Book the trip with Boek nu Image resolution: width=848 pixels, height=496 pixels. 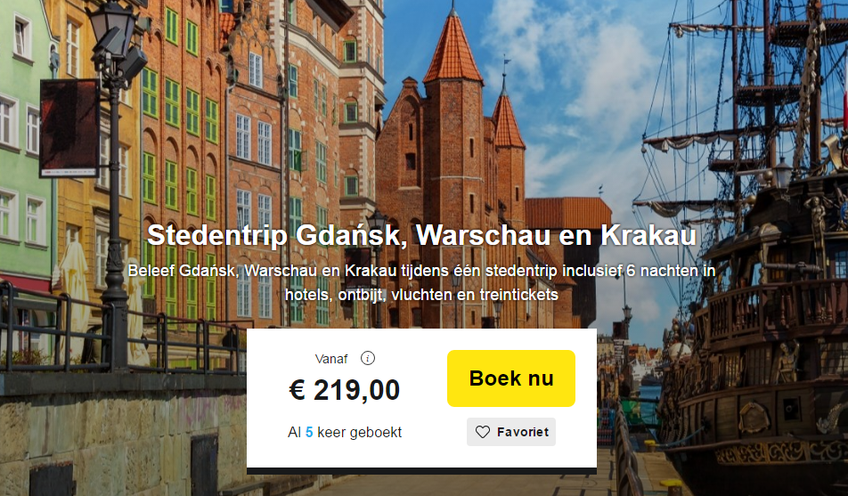pyautogui.click(x=511, y=378)
